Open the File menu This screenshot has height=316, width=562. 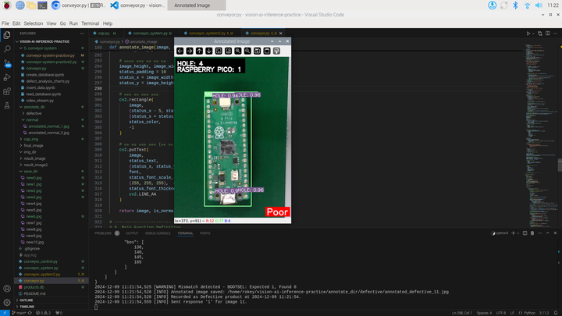[5, 23]
